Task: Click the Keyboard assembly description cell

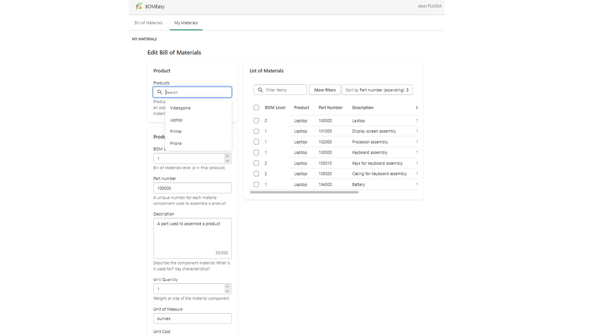Action: click(x=370, y=153)
